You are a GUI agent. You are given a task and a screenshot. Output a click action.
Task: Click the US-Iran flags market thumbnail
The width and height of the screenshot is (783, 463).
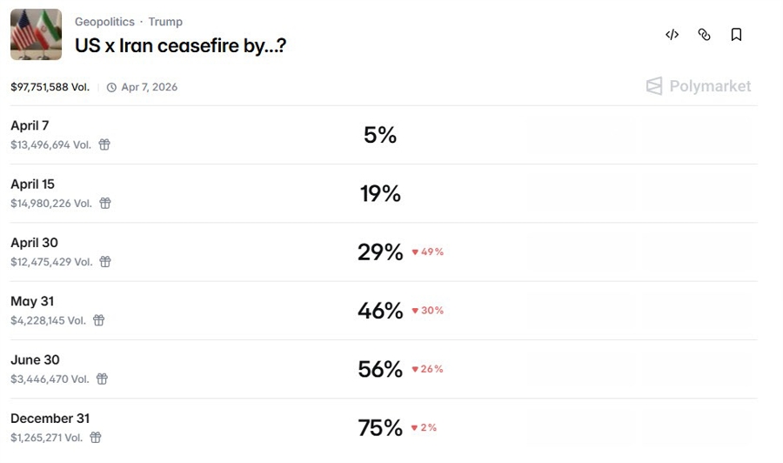36,35
